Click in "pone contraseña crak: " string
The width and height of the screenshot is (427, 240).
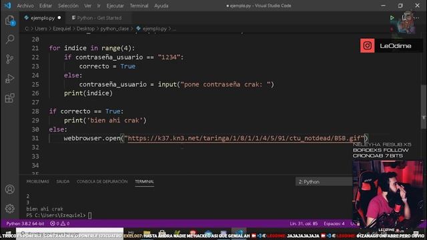[x=226, y=85]
